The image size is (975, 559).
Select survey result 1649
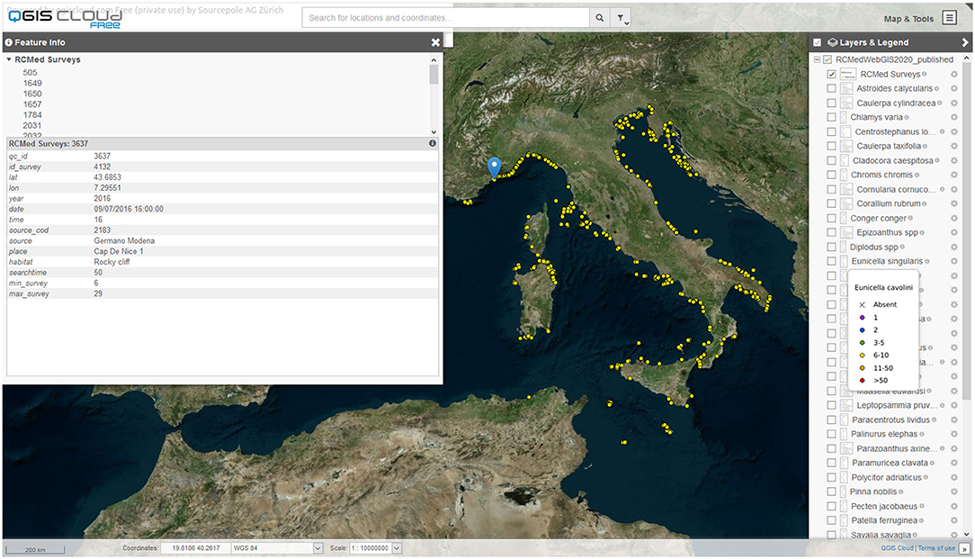[x=32, y=84]
